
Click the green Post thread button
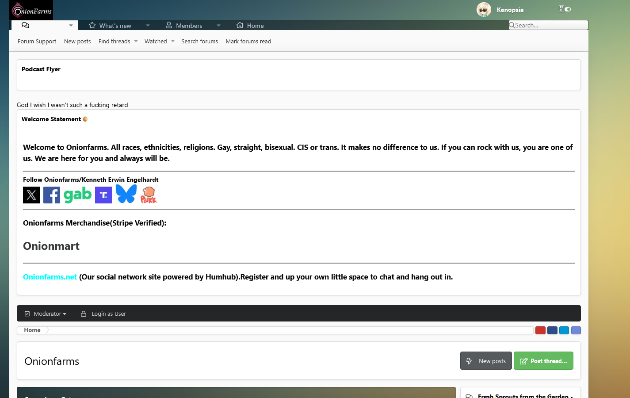point(543,361)
